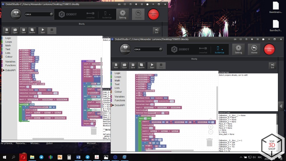Collapse right side panel arrow in front window

(x=281, y=106)
